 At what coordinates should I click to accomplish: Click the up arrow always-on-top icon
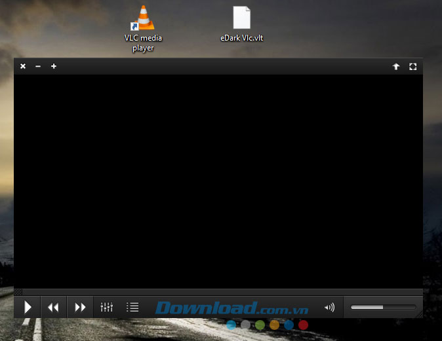coord(396,66)
